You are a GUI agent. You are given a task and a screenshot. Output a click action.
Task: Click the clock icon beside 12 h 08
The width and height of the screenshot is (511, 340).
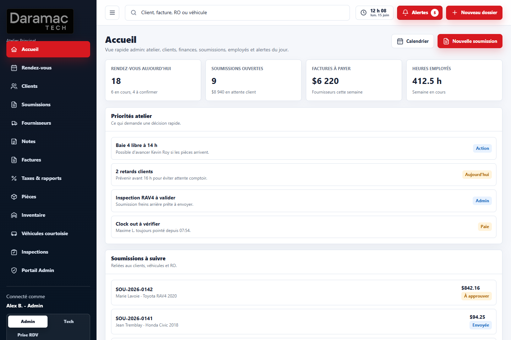tap(363, 13)
